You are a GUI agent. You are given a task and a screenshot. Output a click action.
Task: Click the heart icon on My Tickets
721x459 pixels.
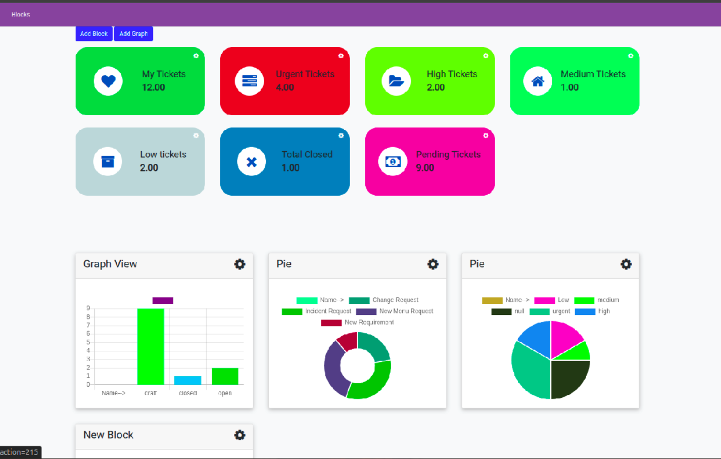[x=108, y=81]
